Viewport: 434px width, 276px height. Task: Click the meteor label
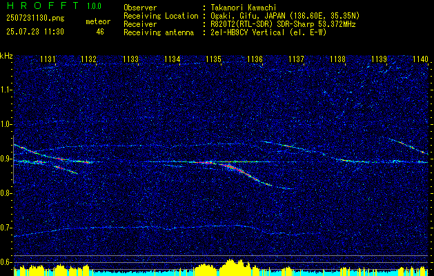[x=98, y=21]
